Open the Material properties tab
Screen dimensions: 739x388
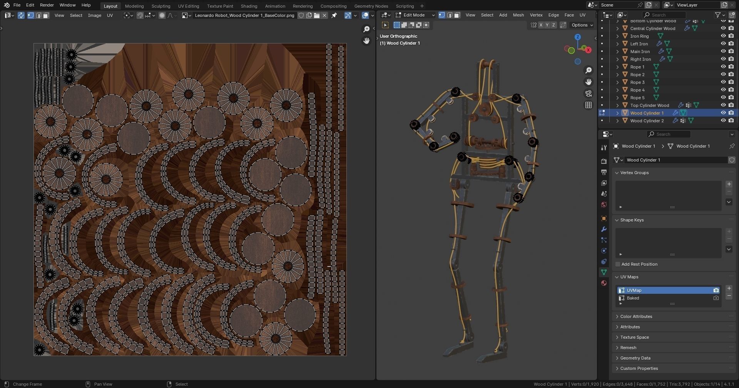(x=604, y=283)
